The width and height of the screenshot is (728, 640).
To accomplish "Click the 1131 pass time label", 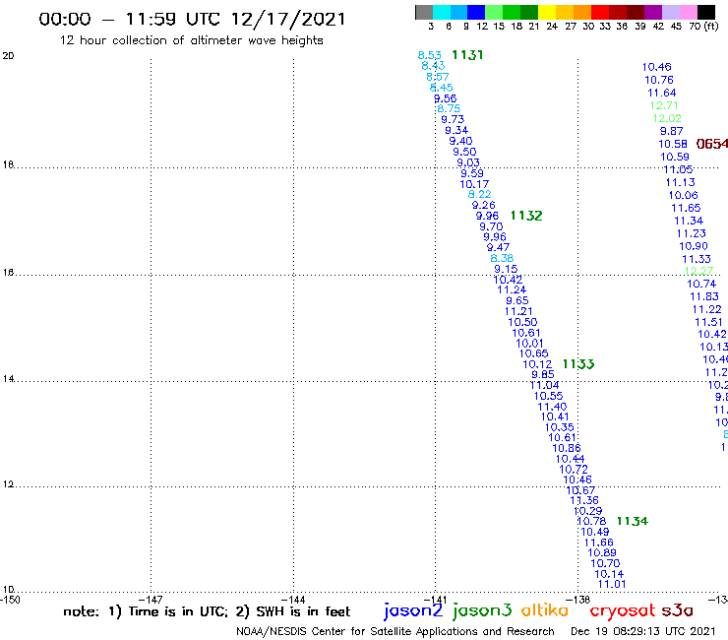I will pos(467,55).
